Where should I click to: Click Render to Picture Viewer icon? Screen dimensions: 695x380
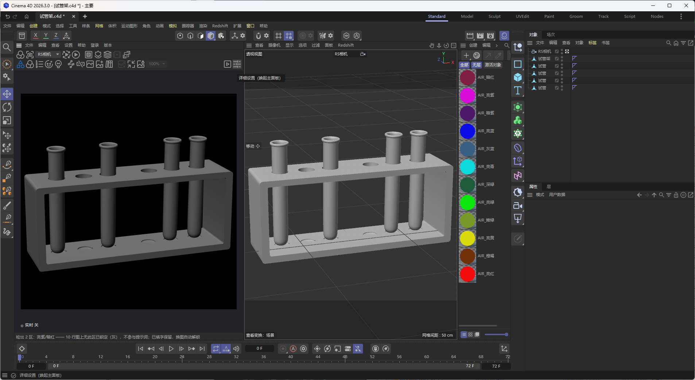480,36
